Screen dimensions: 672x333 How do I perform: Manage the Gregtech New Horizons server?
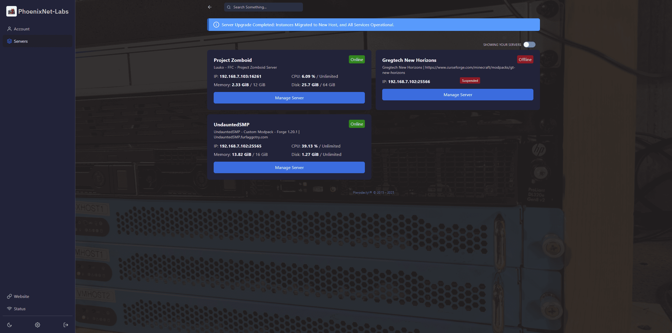[x=458, y=95]
